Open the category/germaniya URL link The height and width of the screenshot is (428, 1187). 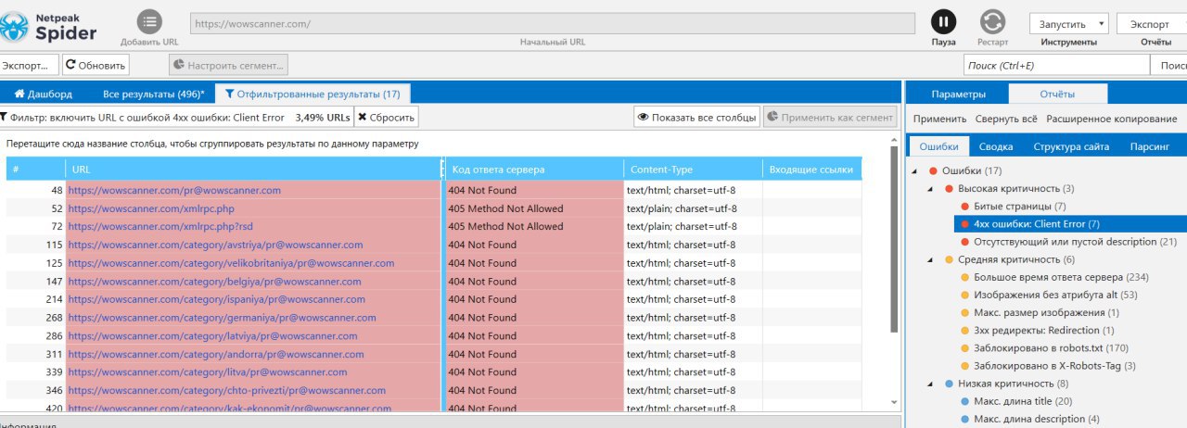[223, 317]
